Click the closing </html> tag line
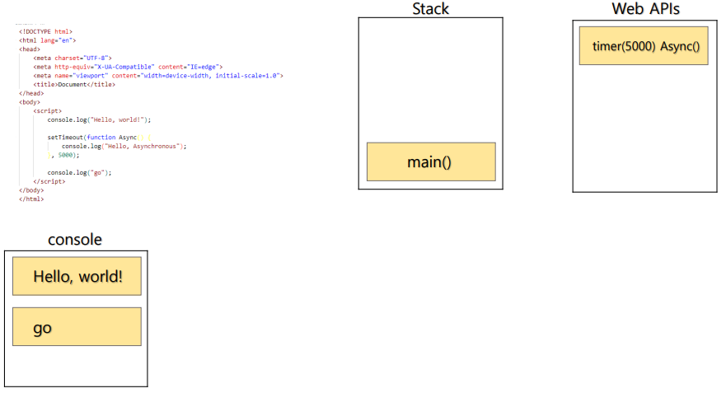The image size is (726, 393). click(31, 199)
